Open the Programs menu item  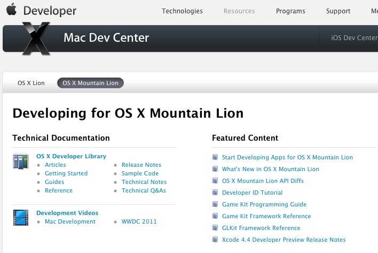[x=290, y=11]
